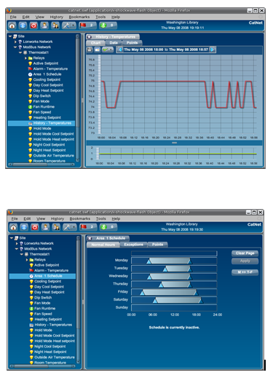Screen dimensions: 273x375
Task: Click Monday's schedule start-time handle
Action: click(149, 261)
